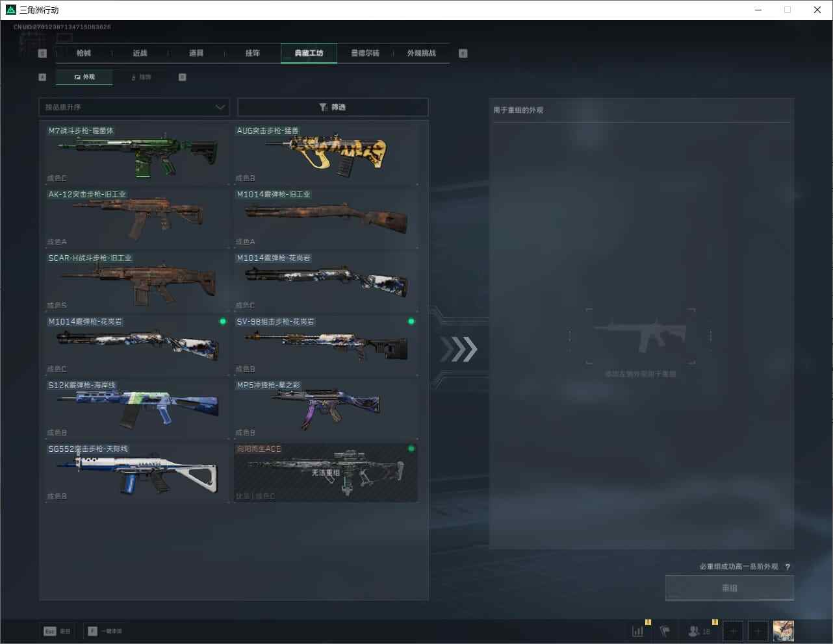Viewport: 833px width, 644px height.
Task: Open the 近战 tab
Action: click(140, 53)
